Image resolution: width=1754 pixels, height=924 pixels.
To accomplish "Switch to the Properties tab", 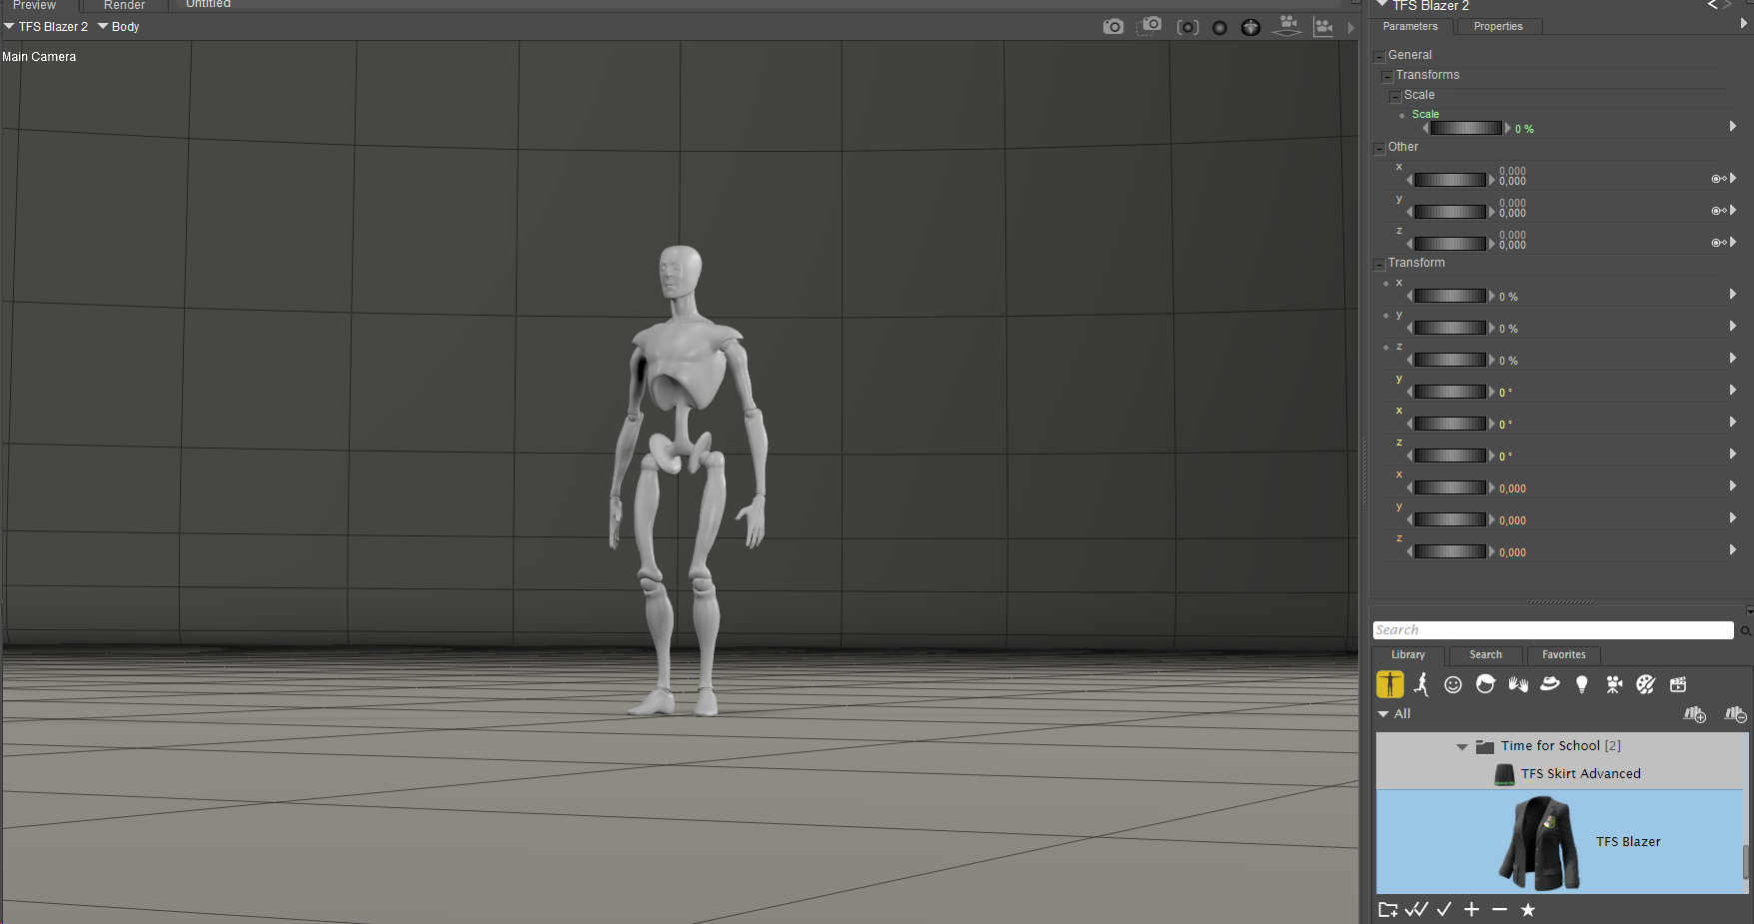I will 1497,27.
